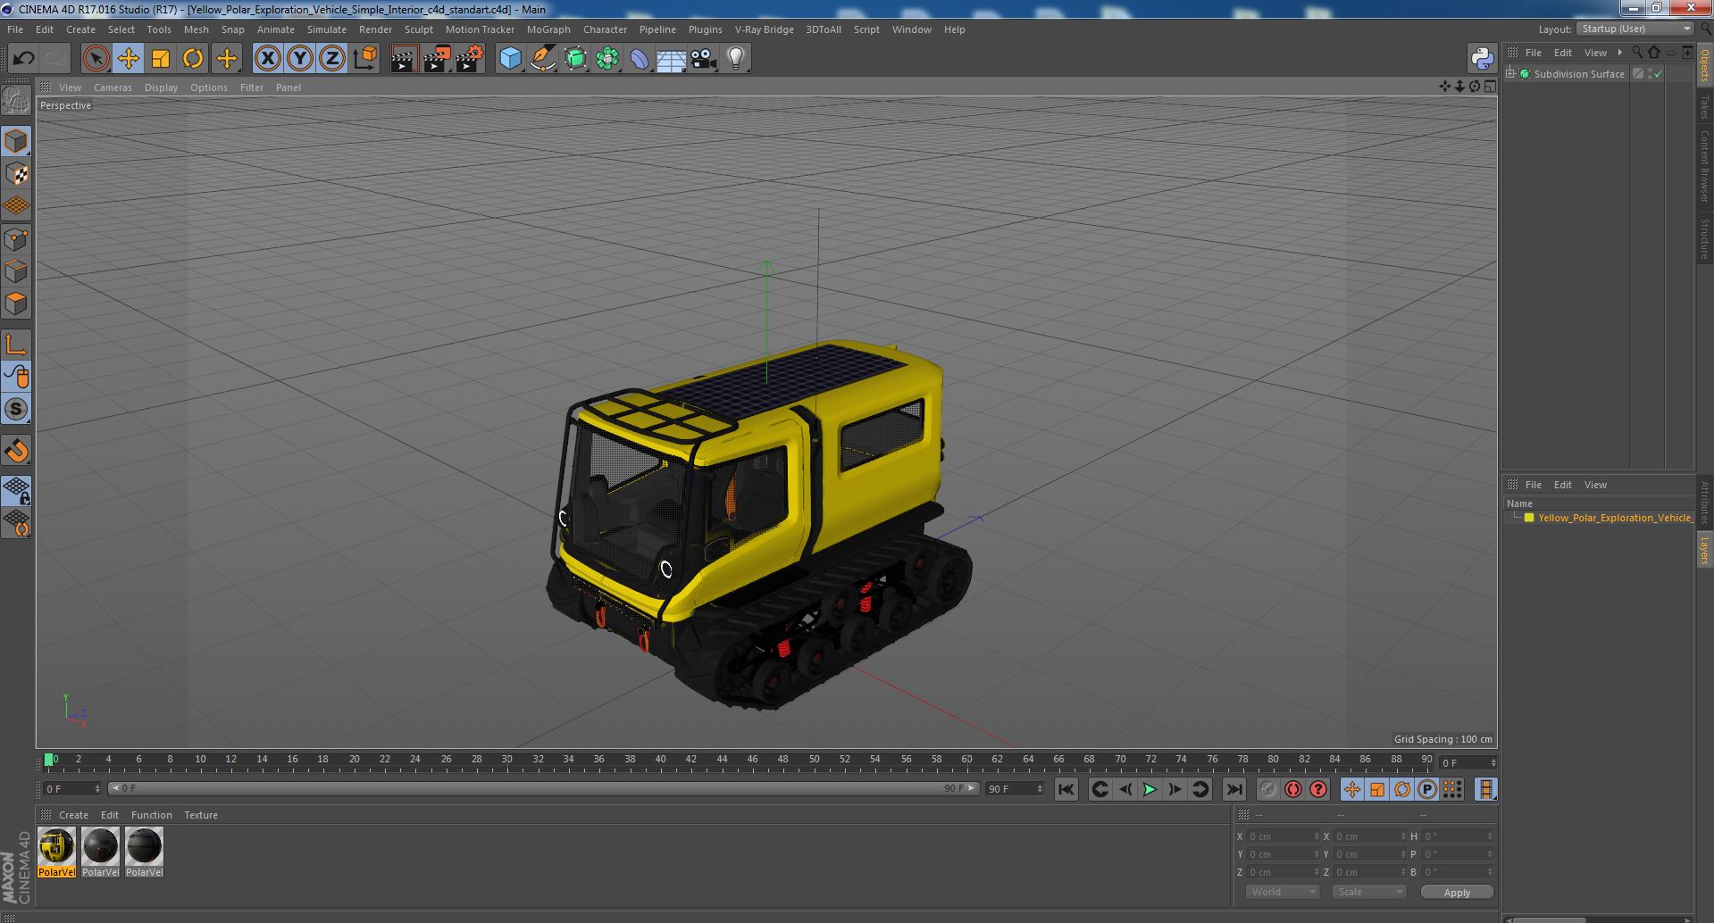Open the spline Pen tool

pos(542,59)
